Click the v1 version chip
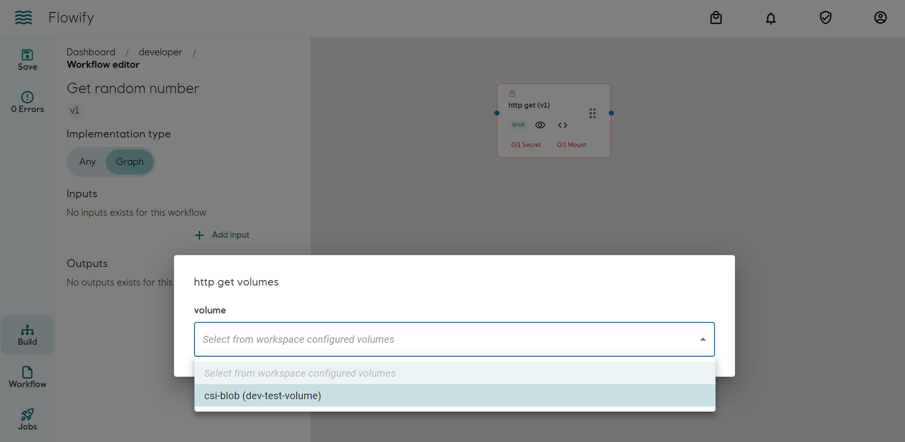Image resolution: width=905 pixels, height=442 pixels. point(74,111)
